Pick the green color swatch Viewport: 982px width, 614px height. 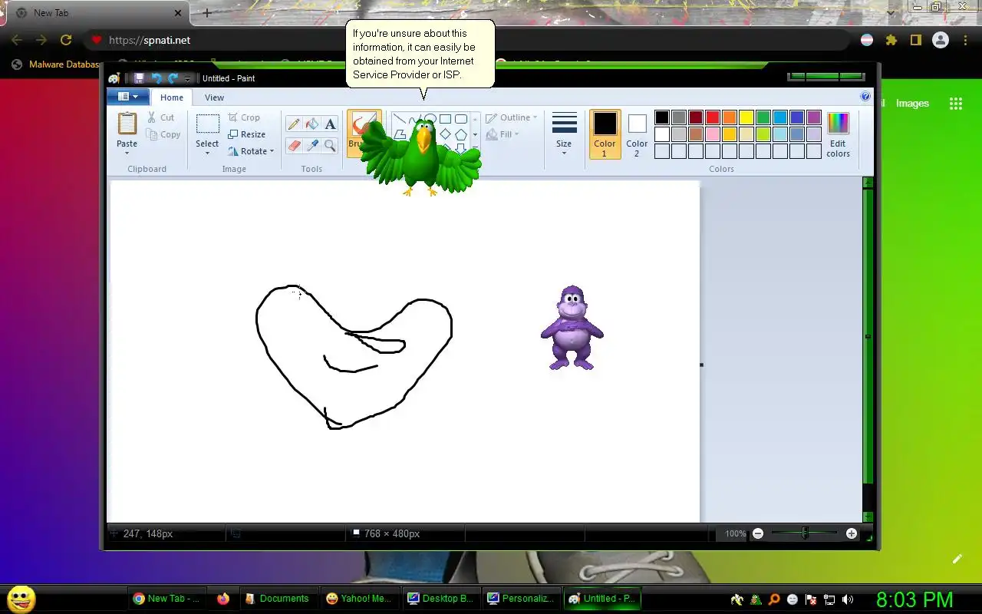point(763,117)
